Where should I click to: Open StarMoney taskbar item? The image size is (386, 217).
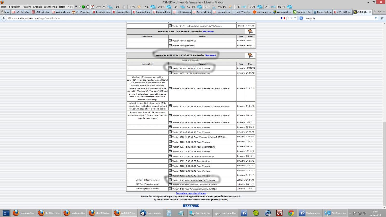tap(310, 213)
